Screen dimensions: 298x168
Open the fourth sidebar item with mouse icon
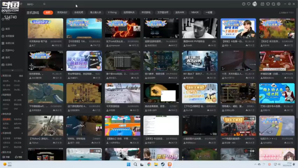click(x=8, y=50)
